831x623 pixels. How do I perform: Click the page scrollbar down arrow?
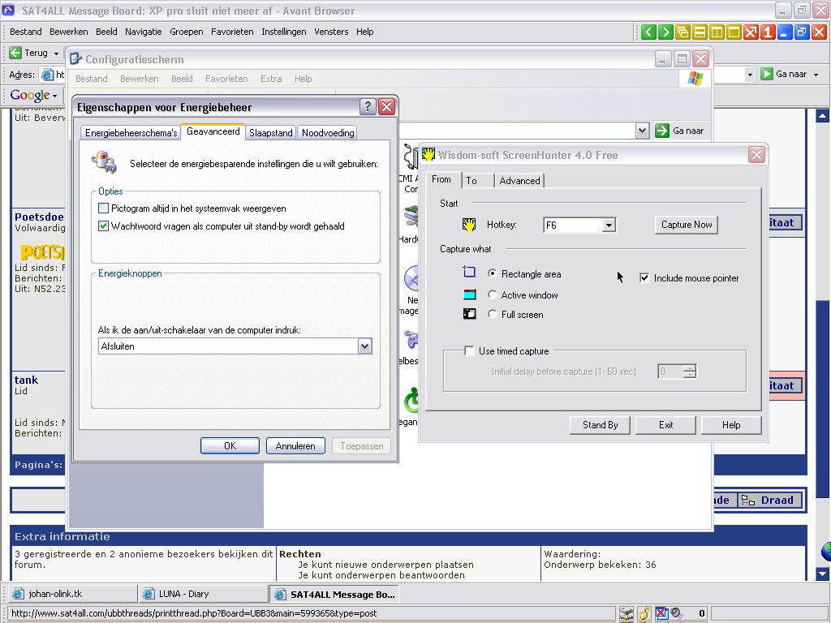coord(823,574)
